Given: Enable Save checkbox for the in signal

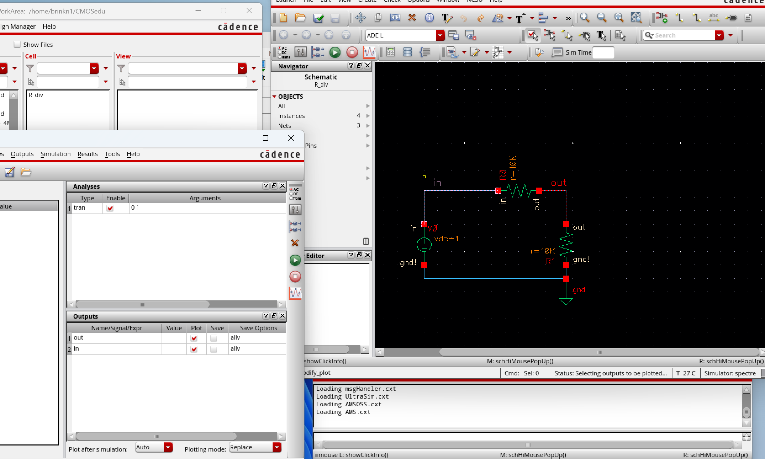Looking at the screenshot, I should pos(213,349).
